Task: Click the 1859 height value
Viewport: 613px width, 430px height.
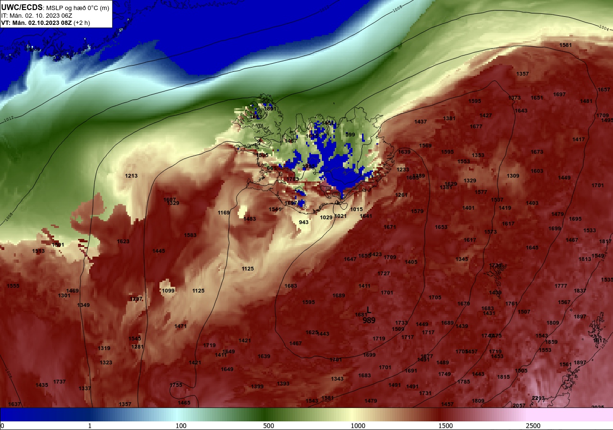Action: tap(551, 342)
